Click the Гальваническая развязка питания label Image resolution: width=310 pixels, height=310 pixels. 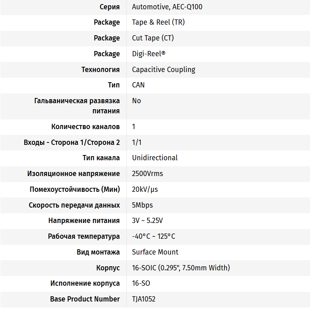[77, 106]
